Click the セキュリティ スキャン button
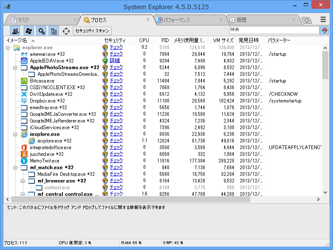The width and height of the screenshot is (333, 250). point(92,30)
